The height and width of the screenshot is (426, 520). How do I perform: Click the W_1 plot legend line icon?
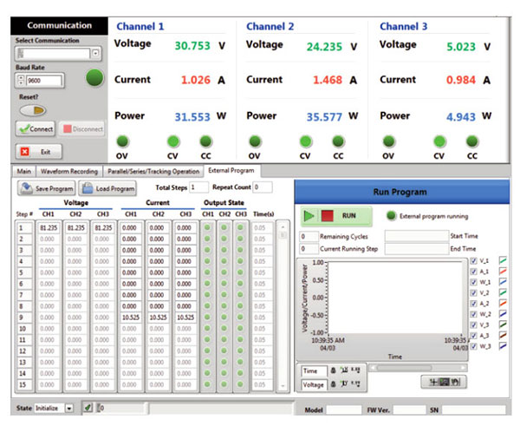click(503, 282)
